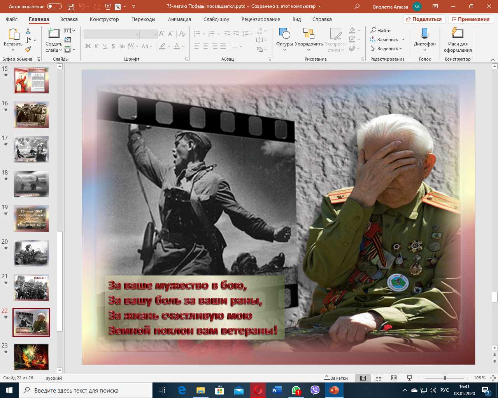Open Reading view in status bar
498x398 pixels.
click(394, 378)
